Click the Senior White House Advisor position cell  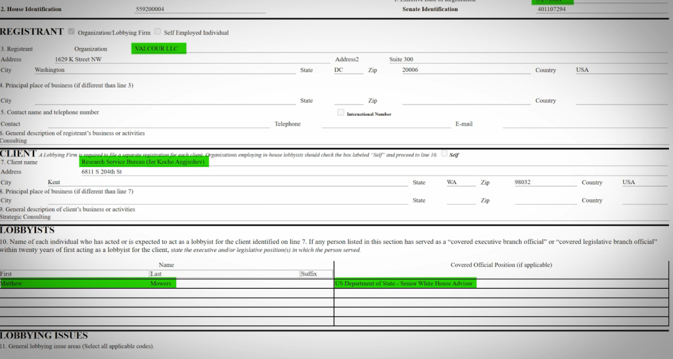404,283
